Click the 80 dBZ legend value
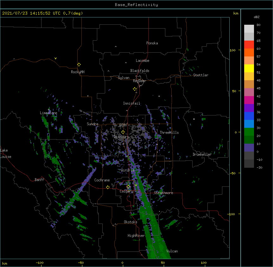 click(258, 25)
